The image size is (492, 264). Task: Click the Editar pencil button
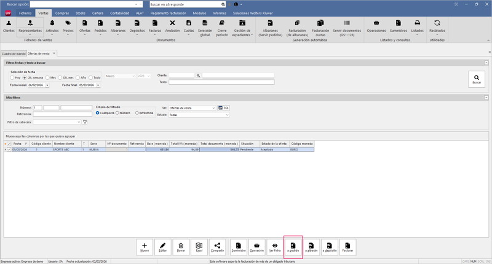162,247
